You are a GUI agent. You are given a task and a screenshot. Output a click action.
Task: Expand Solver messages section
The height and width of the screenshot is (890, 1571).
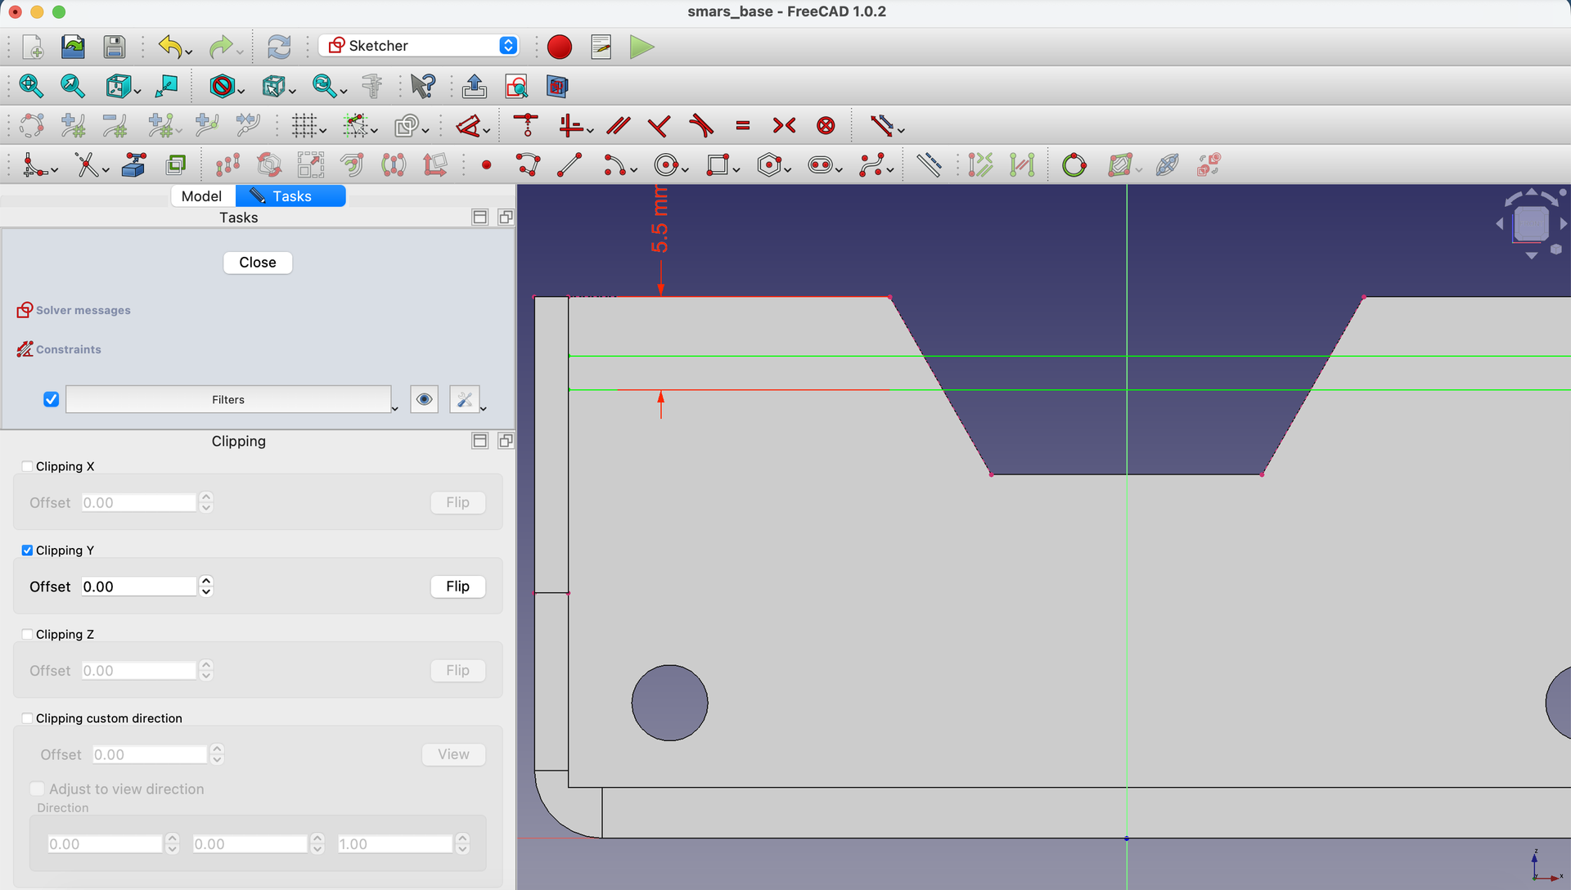(74, 310)
